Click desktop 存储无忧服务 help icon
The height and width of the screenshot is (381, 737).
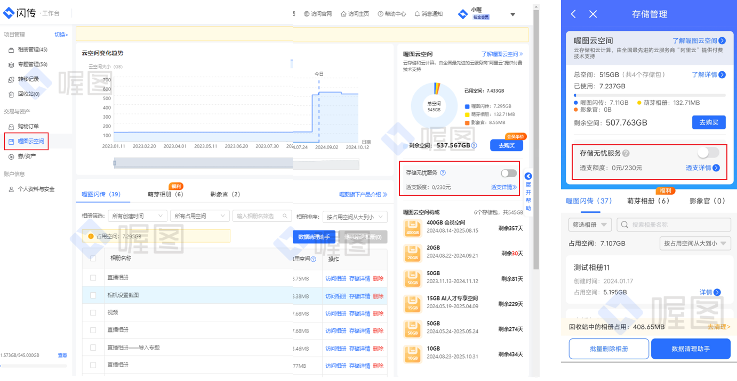pos(443,173)
